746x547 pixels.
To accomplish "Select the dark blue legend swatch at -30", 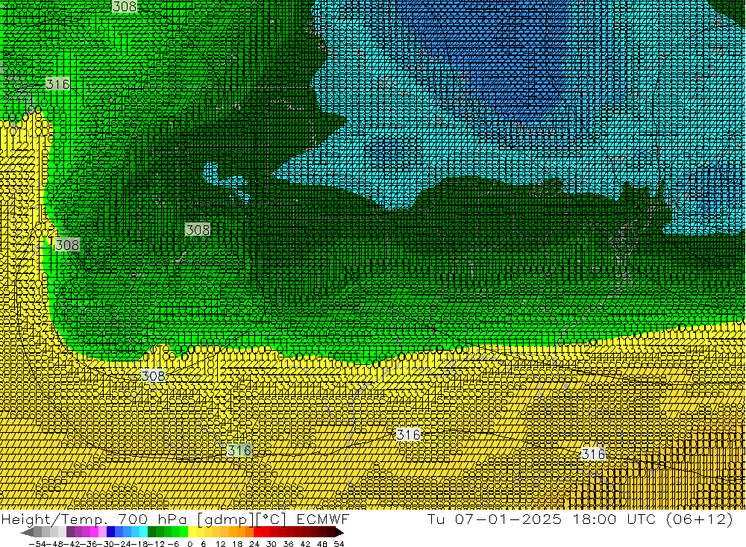I will 110,532.
